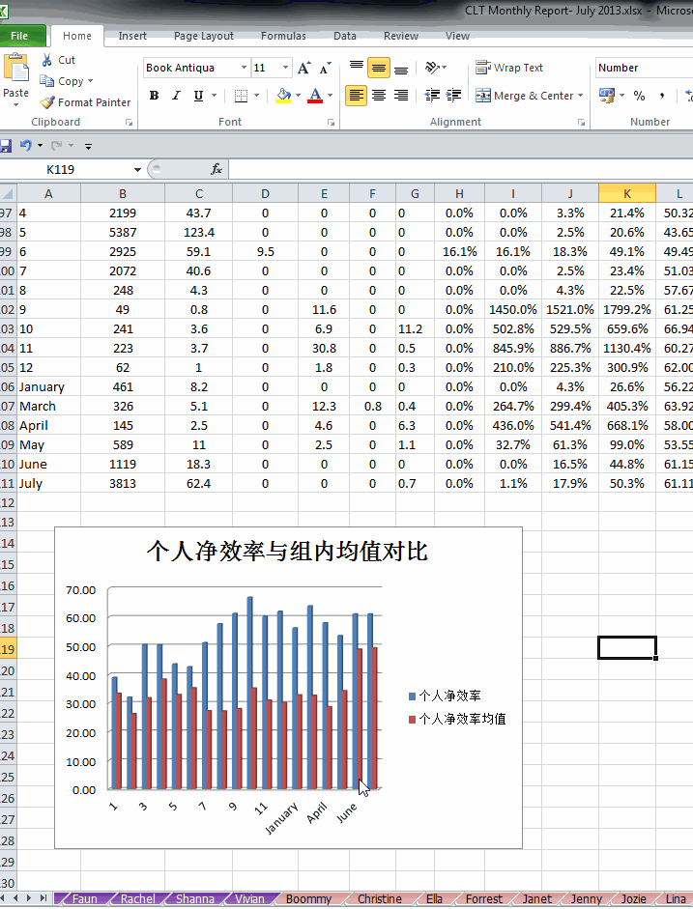Open the Underline style dropdown arrow
693x909 pixels.
[214, 96]
